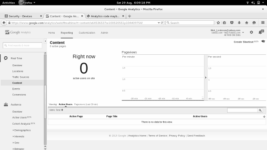
Task: Open the Reporting navigation tab
Action: pos(67,33)
